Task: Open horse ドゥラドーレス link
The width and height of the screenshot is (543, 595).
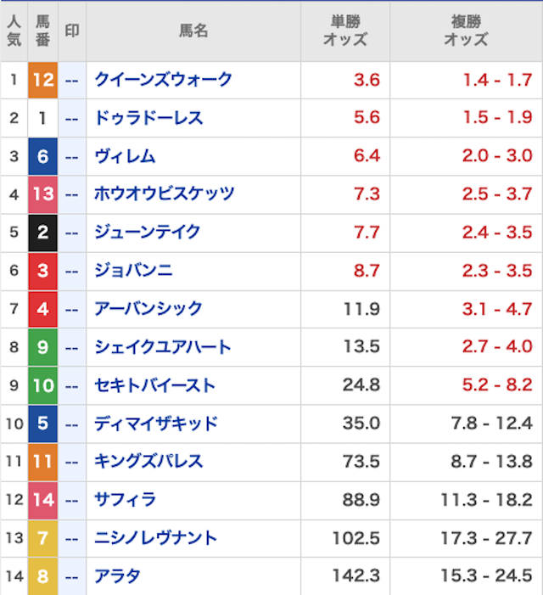Action: (x=148, y=118)
